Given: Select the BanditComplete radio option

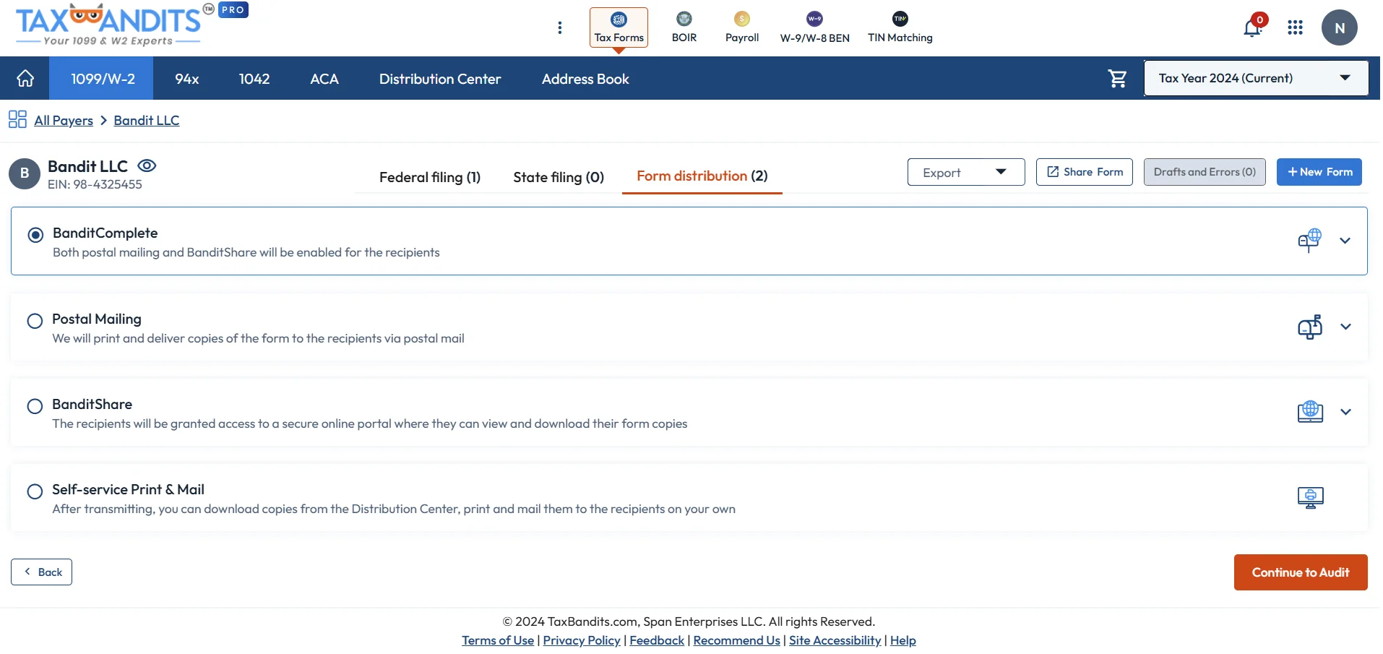Looking at the screenshot, I should coord(35,235).
